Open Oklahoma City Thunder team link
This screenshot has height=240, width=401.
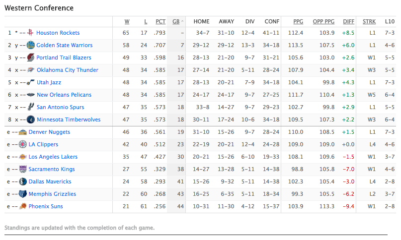68,70
